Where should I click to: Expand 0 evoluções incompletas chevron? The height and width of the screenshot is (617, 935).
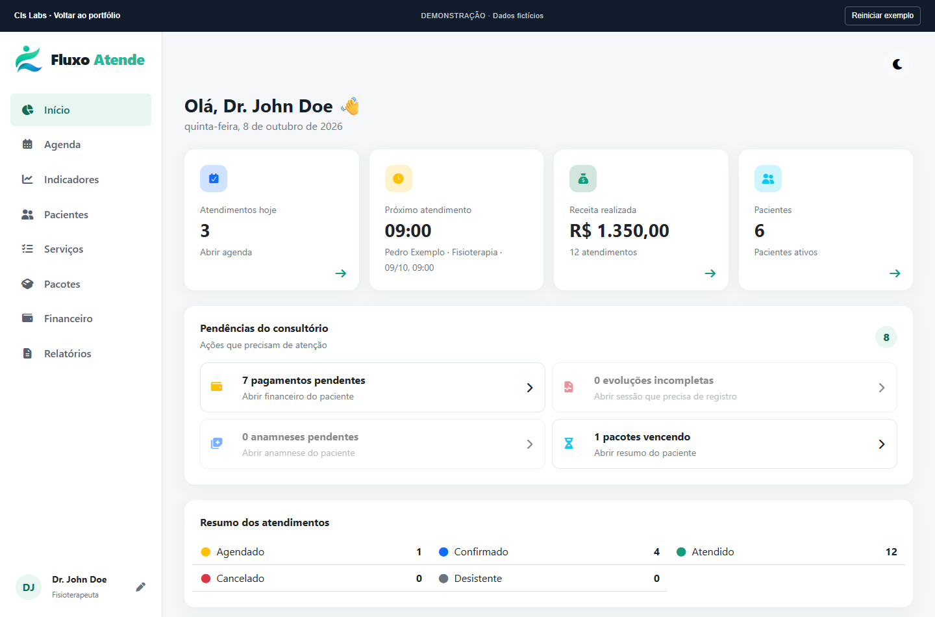pyautogui.click(x=882, y=388)
